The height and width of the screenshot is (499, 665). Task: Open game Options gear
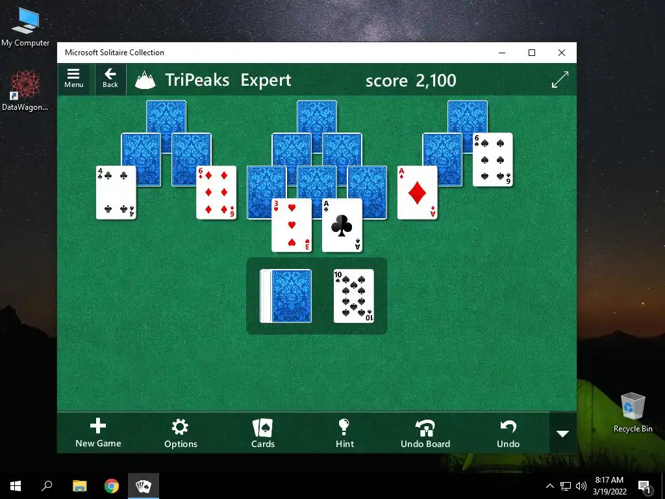[x=181, y=433]
